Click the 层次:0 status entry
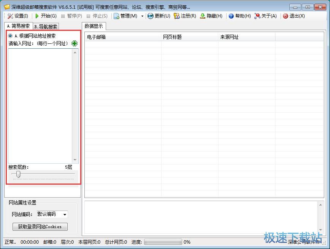The width and height of the screenshot is (330, 249). [x=67, y=242]
